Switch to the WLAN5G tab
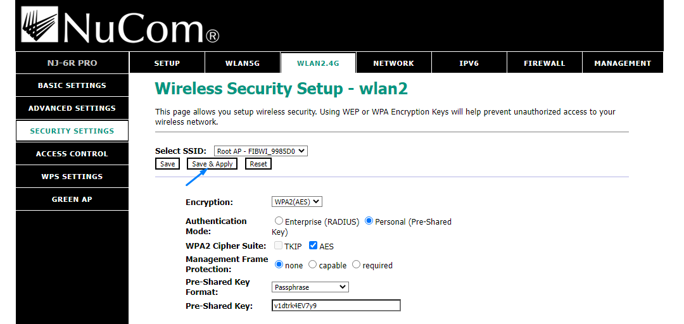Screen dimensions: 684x324 click(243, 63)
